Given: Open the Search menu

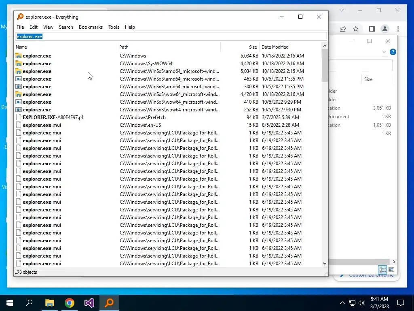Looking at the screenshot, I should [x=66, y=27].
